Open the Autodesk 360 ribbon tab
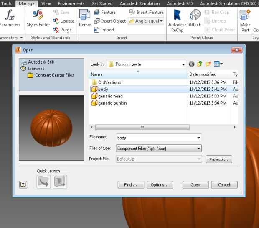 180,3
